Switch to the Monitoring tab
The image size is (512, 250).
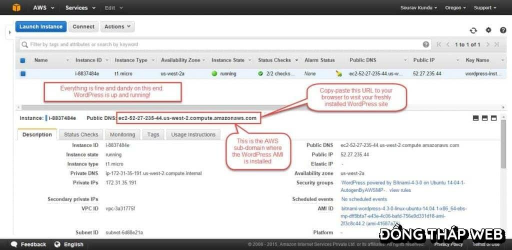pyautogui.click(x=122, y=134)
